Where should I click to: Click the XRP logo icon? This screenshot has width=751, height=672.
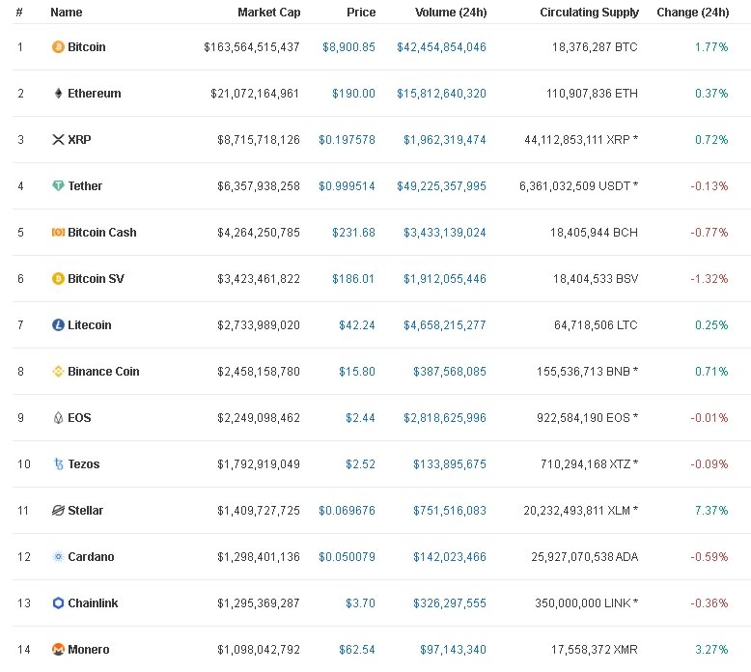tap(58, 140)
